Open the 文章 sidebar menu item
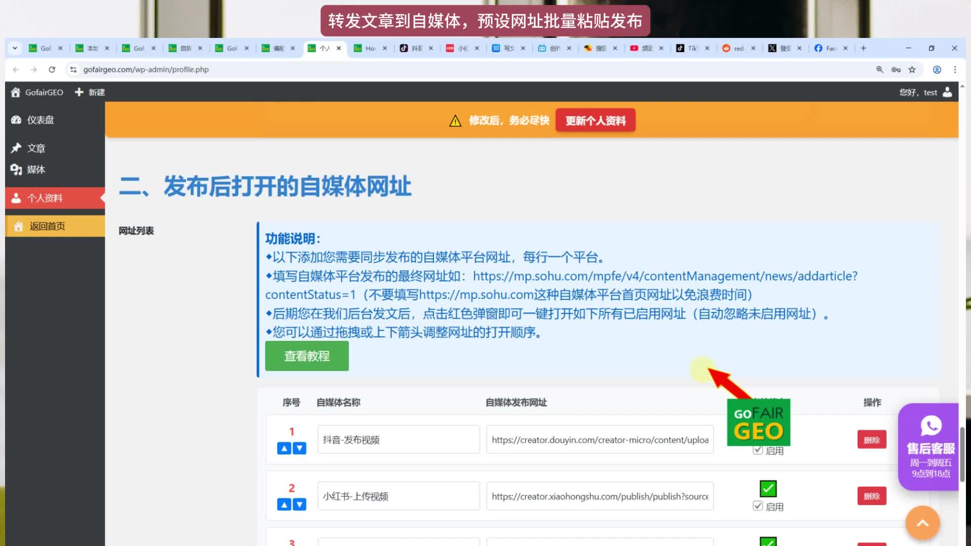The image size is (971, 546). pos(36,148)
